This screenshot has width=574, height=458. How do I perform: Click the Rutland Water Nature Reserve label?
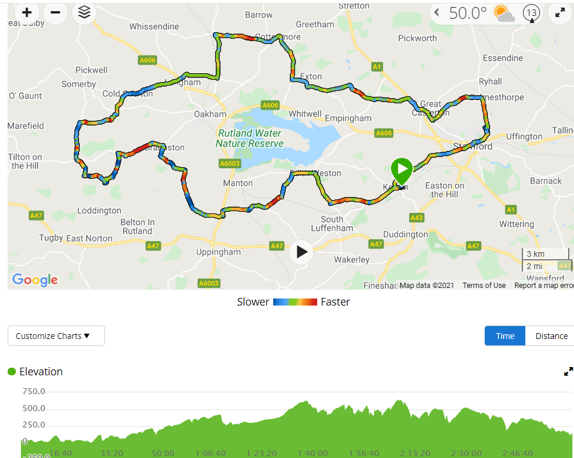click(250, 138)
